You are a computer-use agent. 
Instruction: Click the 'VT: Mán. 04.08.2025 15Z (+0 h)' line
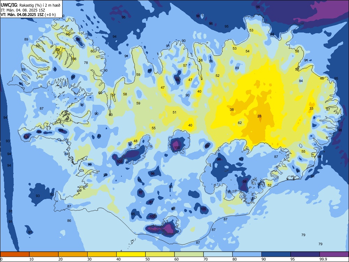tap(28, 15)
